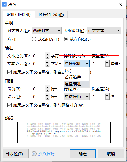Click the 文本之后 input field
The image size is (127, 162).
(x=39, y=64)
